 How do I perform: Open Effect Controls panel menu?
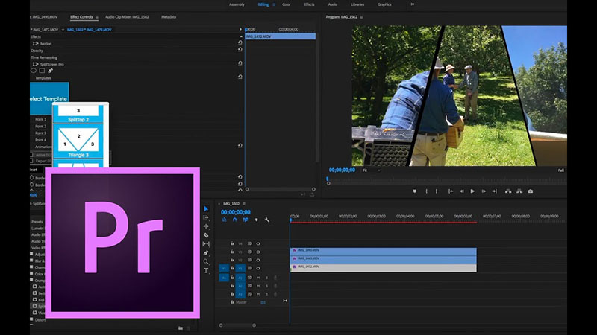point(97,17)
